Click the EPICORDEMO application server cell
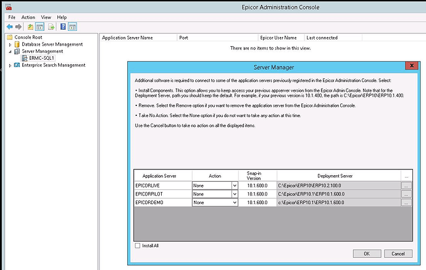Viewport: 426px width, 270px height. pyautogui.click(x=163, y=202)
